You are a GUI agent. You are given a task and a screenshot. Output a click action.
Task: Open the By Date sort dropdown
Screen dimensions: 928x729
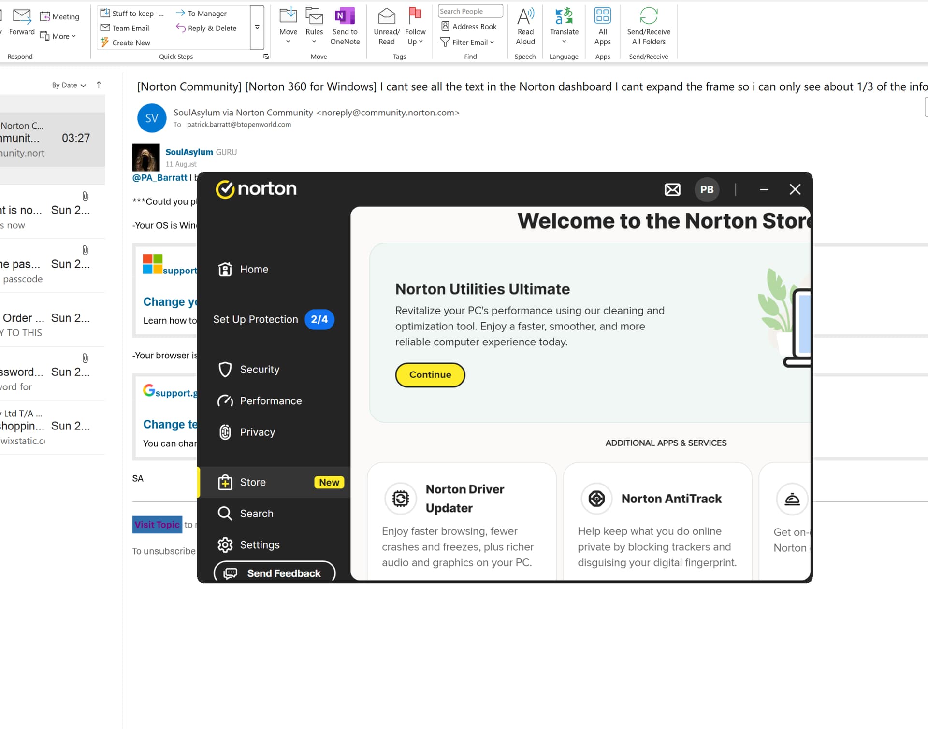pyautogui.click(x=69, y=85)
